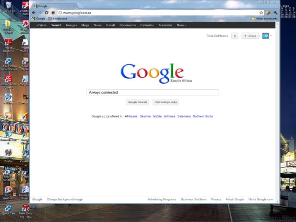Open +Tricia in the Google black bar
This screenshot has width=296, height=222.
[41, 25]
